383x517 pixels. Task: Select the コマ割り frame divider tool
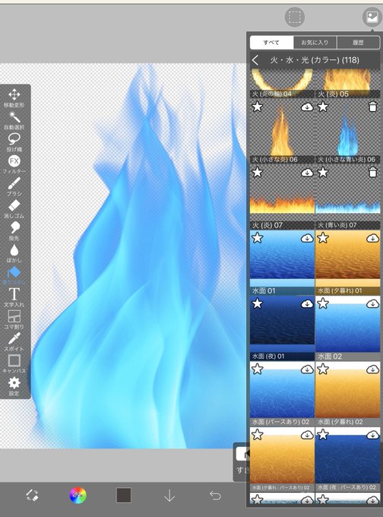(14, 319)
